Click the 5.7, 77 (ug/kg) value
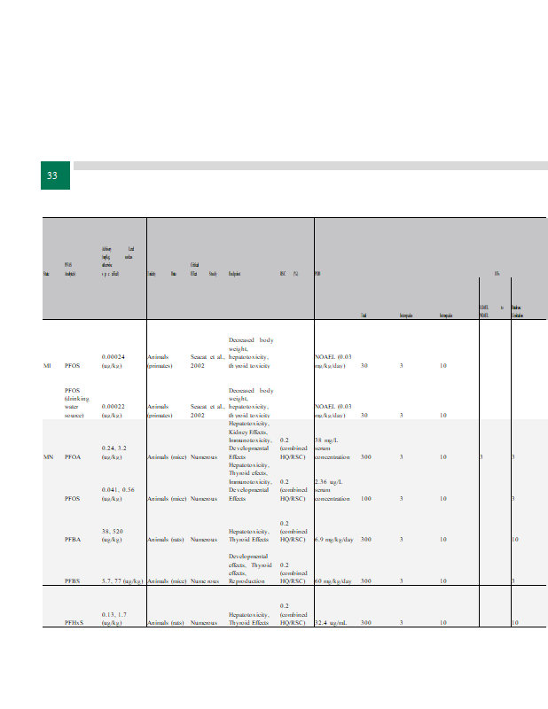The image size is (548, 709). (x=122, y=581)
